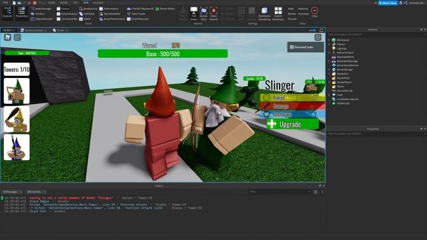This screenshot has width=427, height=240.
Task: Open the Roblox menu icon in the game view
Action: [x=7, y=37]
